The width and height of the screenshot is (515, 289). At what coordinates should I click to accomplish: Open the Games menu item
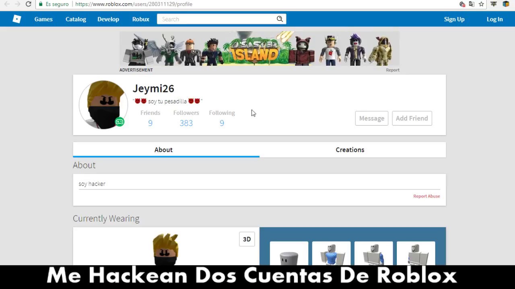pyautogui.click(x=43, y=19)
